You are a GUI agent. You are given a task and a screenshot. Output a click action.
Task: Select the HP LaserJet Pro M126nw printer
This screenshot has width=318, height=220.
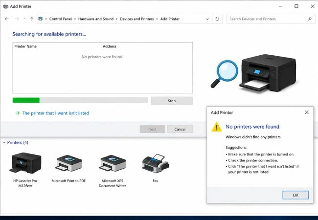pyautogui.click(x=25, y=170)
